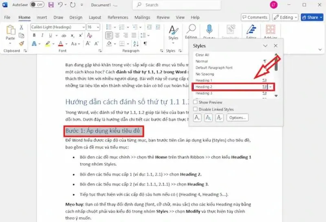Click the Search box in title bar
Image resolution: width=326 pixels, height=222 pixels.
click(176, 5)
